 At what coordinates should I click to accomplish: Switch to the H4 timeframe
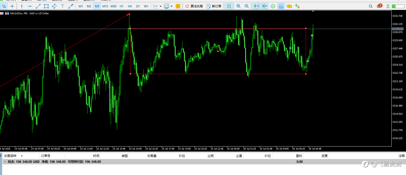click(x=130, y=6)
